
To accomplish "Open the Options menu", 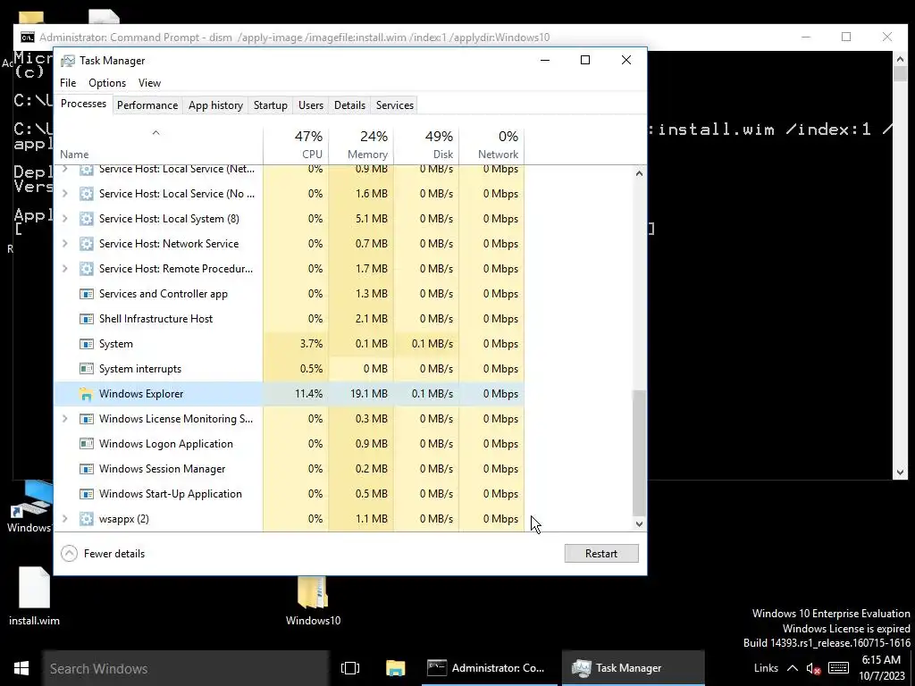I will [x=107, y=83].
